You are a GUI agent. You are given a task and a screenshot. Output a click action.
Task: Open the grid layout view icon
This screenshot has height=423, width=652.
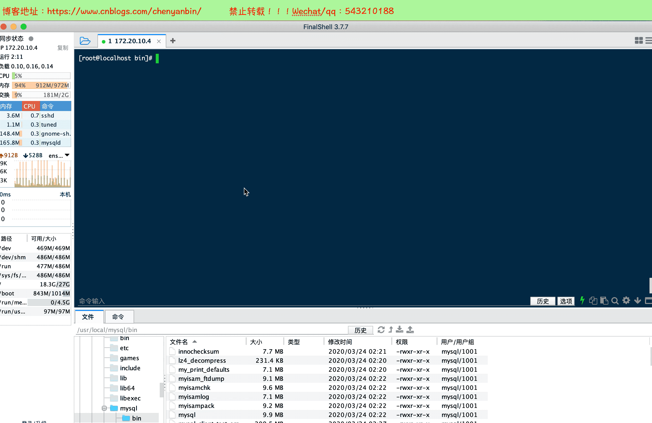639,40
